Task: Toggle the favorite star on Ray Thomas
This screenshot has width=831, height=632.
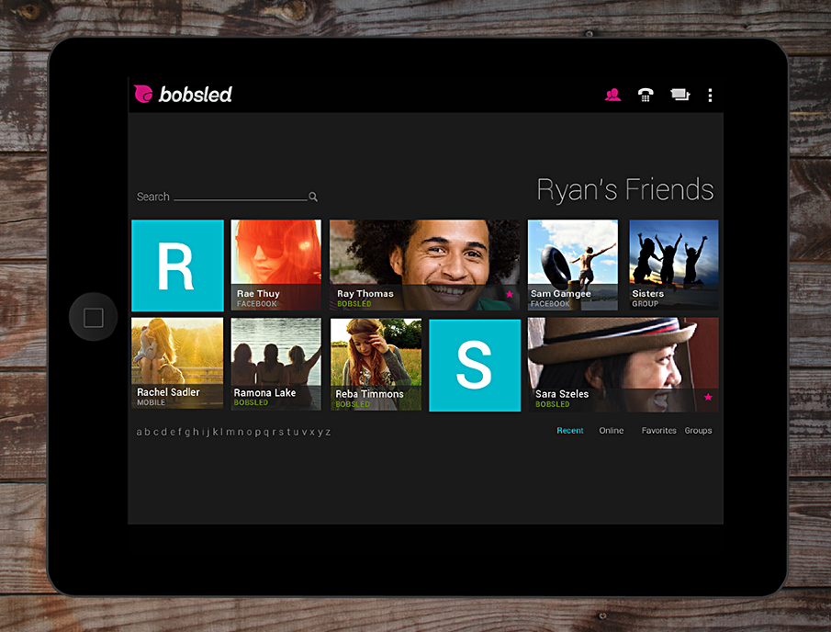Action: (x=510, y=294)
